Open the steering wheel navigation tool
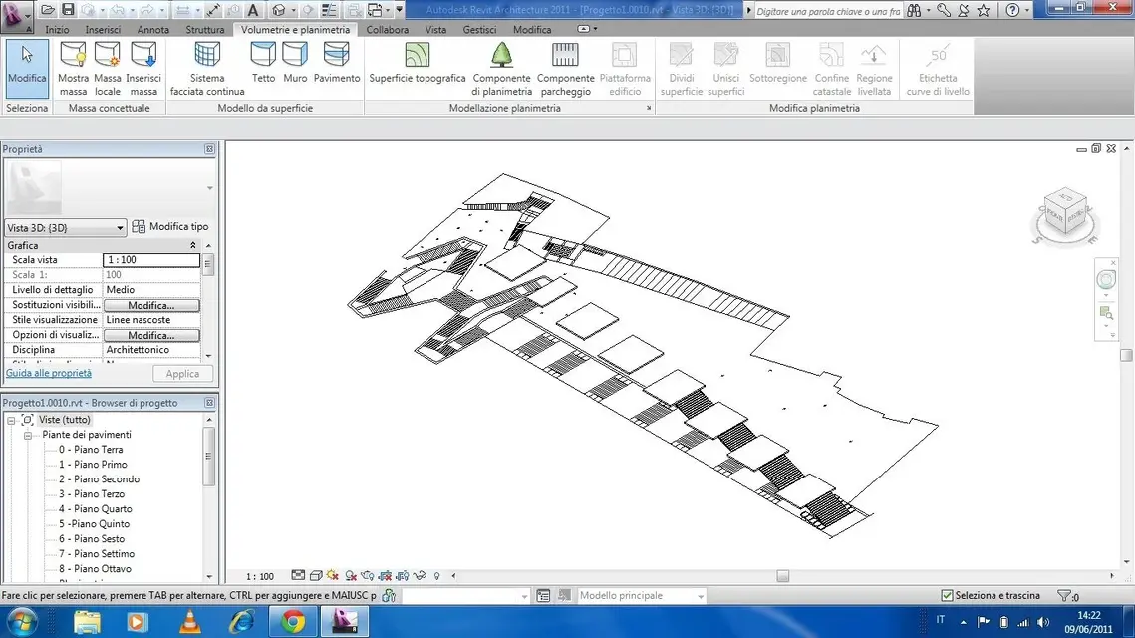Screen dimensions: 1135x638 tap(1106, 279)
